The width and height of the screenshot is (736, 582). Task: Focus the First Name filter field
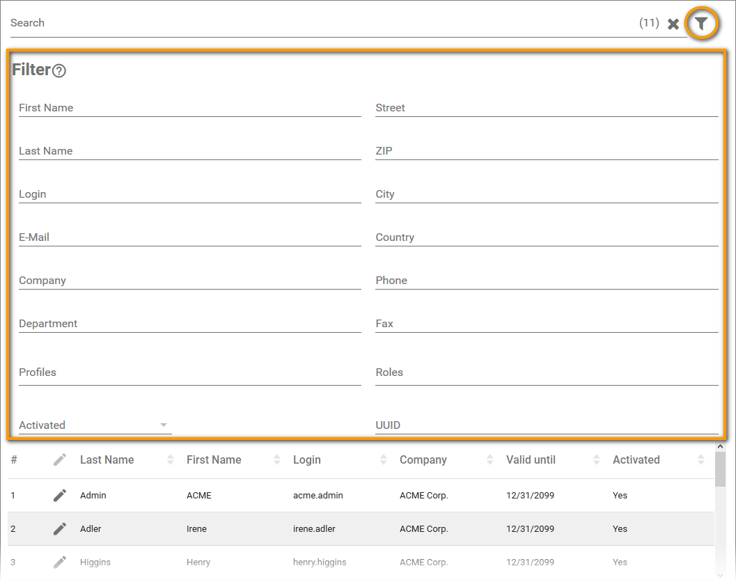pyautogui.click(x=189, y=109)
